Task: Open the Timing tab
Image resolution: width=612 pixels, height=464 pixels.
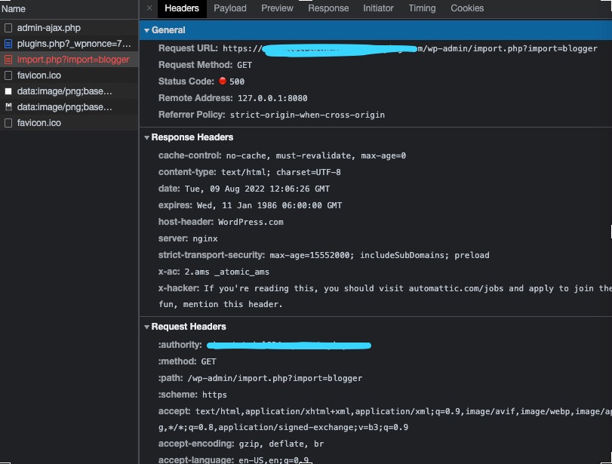Action: click(422, 8)
